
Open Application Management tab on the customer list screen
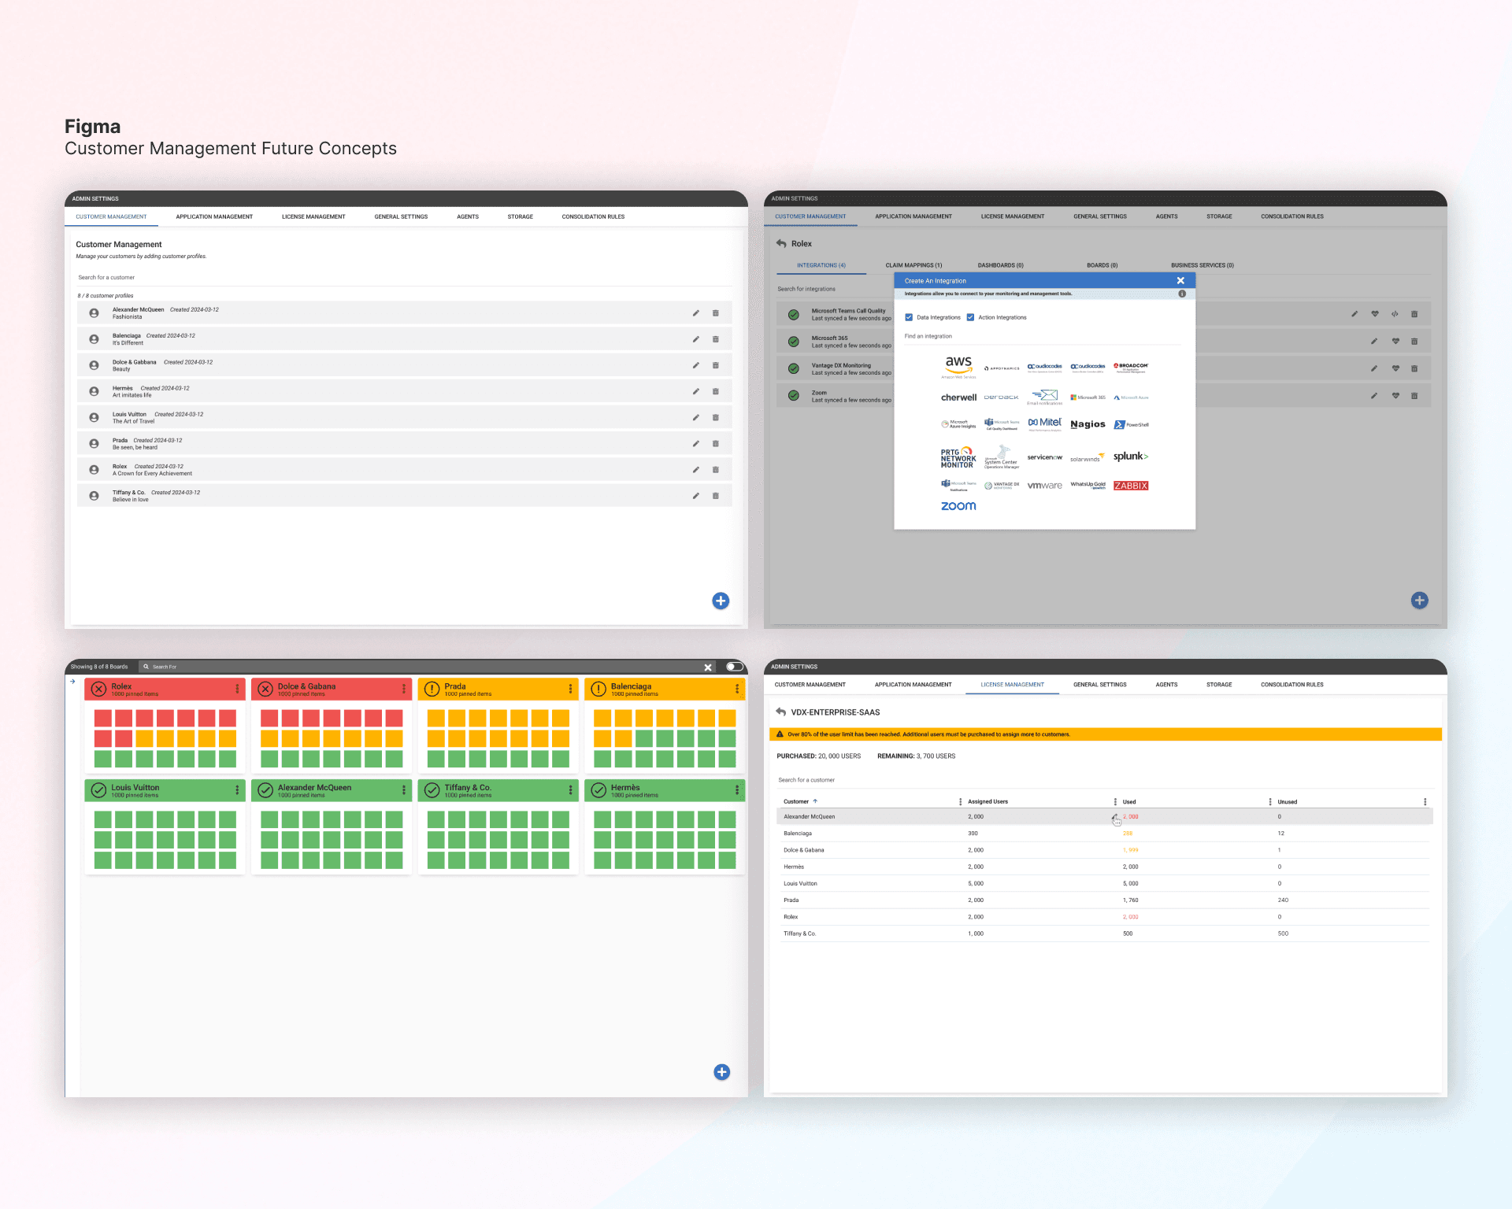pos(214,217)
